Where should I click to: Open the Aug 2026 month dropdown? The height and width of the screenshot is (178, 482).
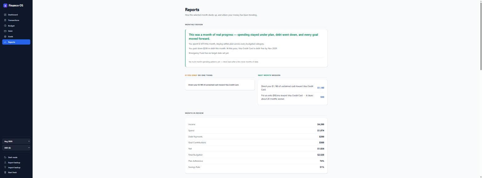pos(16,141)
